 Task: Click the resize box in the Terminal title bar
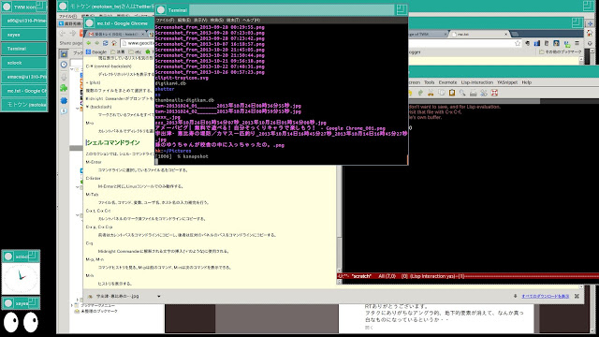pos(401,9)
